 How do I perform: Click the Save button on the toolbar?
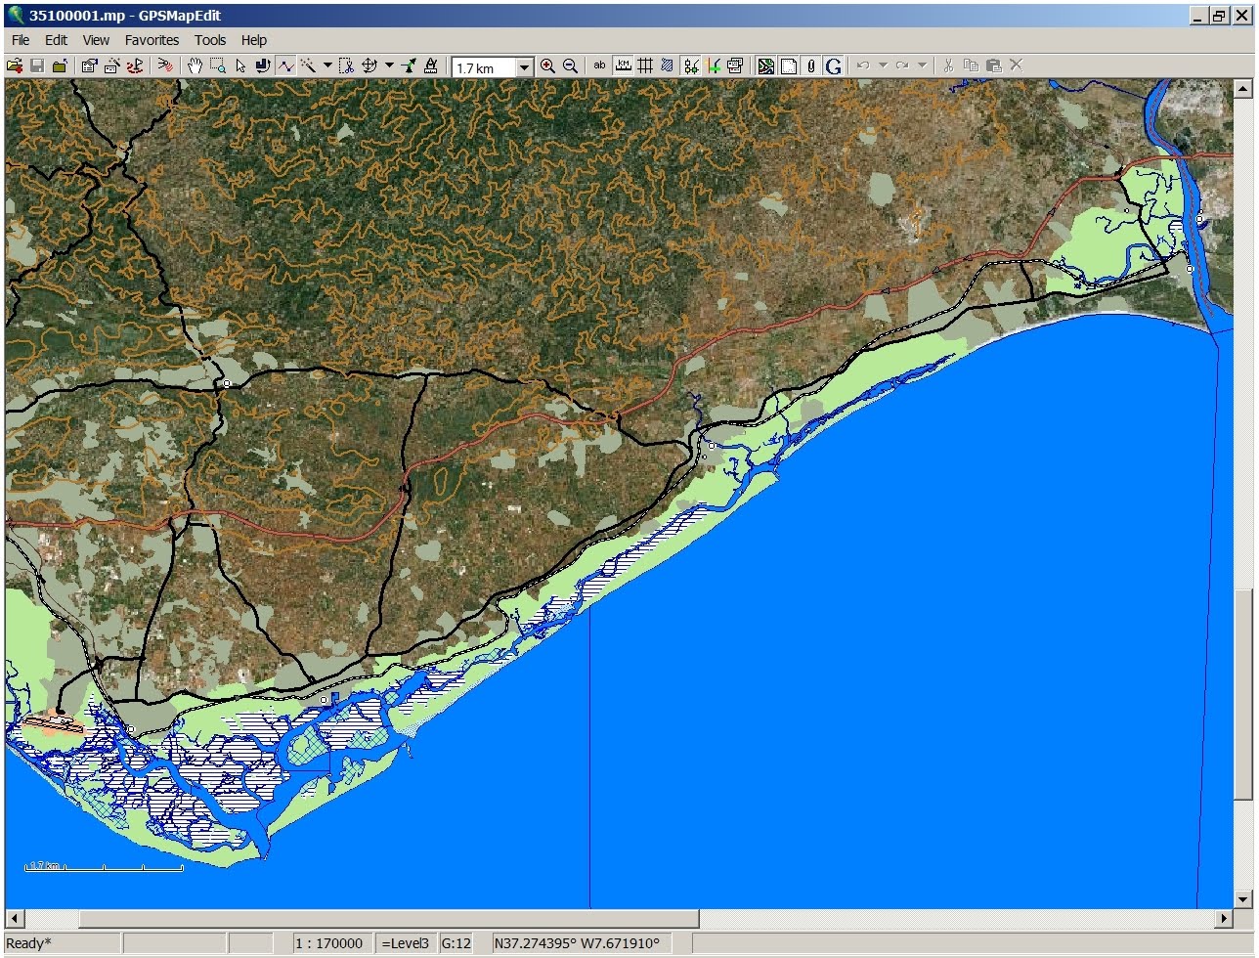[x=36, y=66]
